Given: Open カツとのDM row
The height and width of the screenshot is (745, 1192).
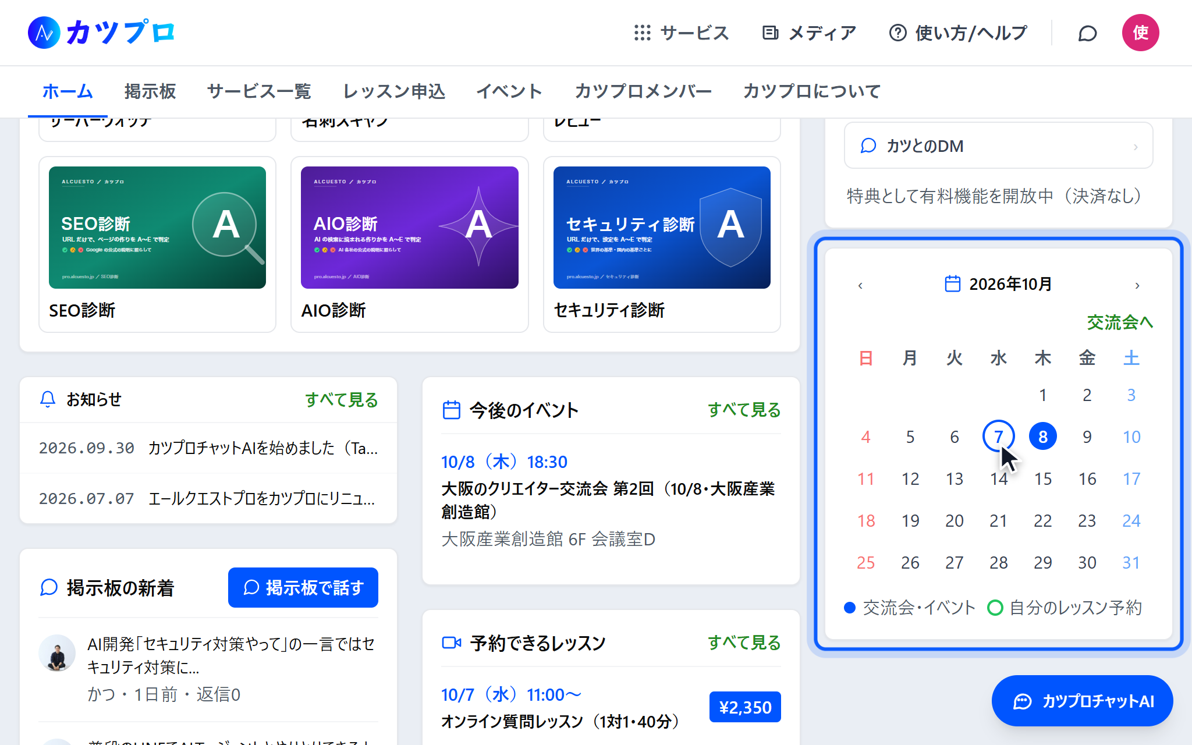Looking at the screenshot, I should [x=998, y=146].
